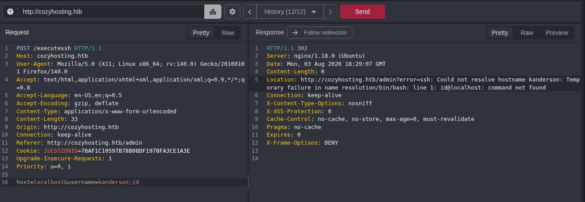Click the request body host=localhost payload

78,182
